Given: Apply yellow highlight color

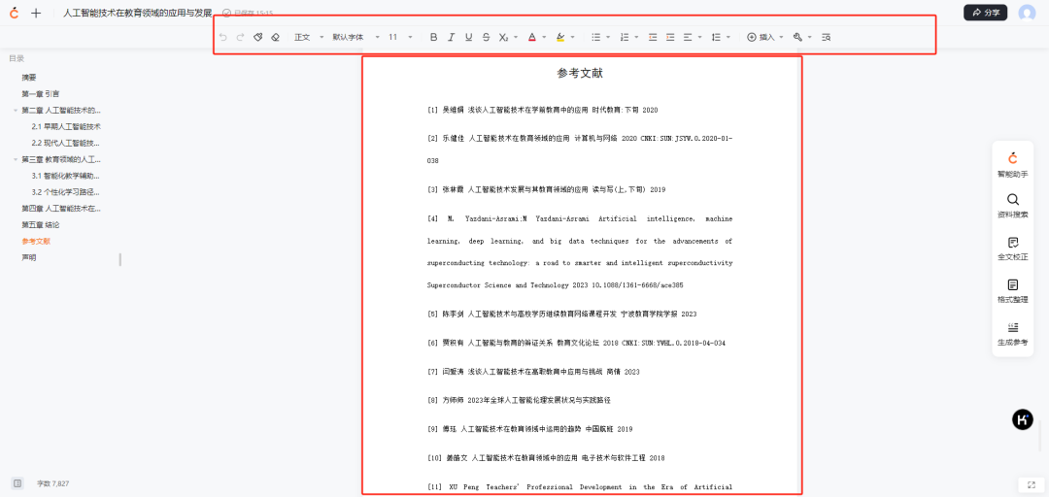Looking at the screenshot, I should (x=560, y=38).
